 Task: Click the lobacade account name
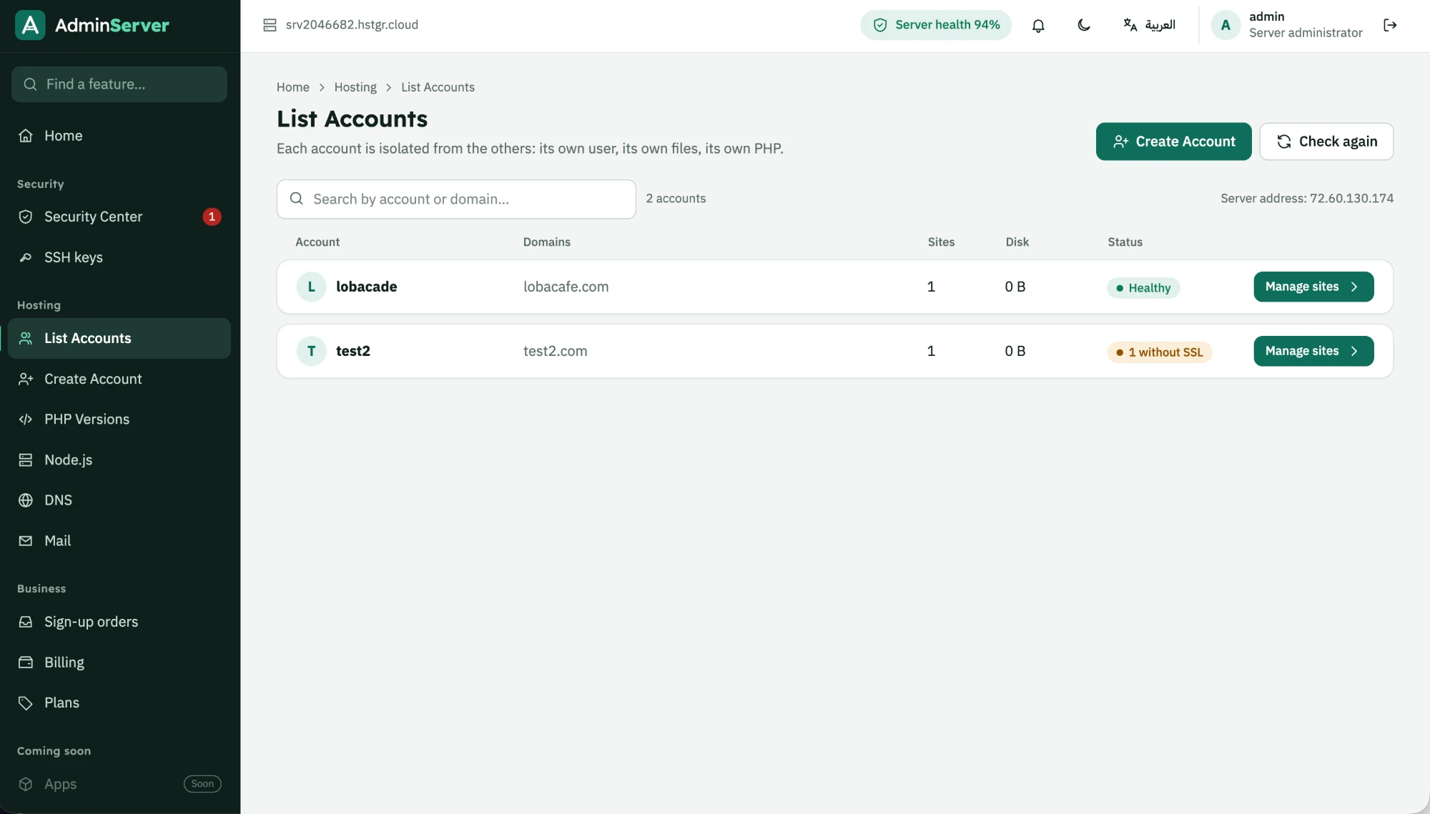(x=367, y=287)
